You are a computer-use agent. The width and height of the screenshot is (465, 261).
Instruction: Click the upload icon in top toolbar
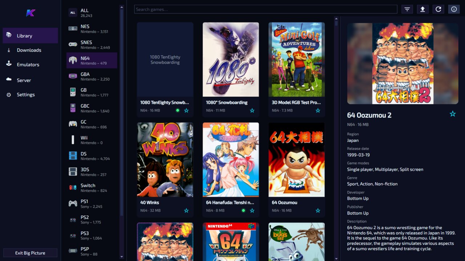click(422, 9)
